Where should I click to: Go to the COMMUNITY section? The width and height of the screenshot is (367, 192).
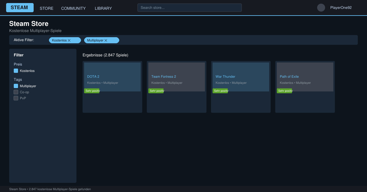pyautogui.click(x=73, y=8)
